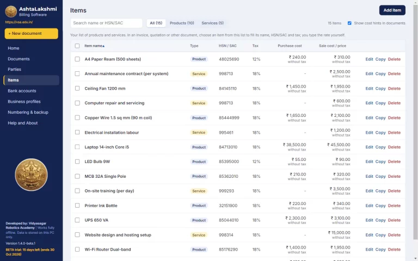This screenshot has width=418, height=261.
Task: Copy the Wi-Fi Router Dual-band item
Action: pos(380,250)
